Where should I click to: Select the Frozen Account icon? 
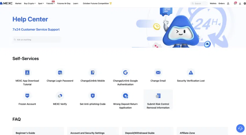27,95
